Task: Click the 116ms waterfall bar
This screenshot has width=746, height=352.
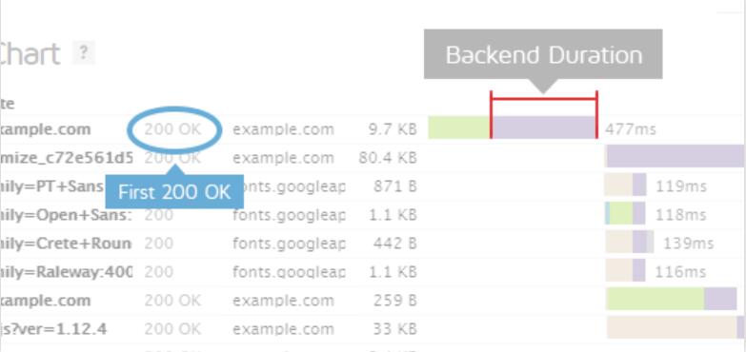Action: [x=625, y=270]
